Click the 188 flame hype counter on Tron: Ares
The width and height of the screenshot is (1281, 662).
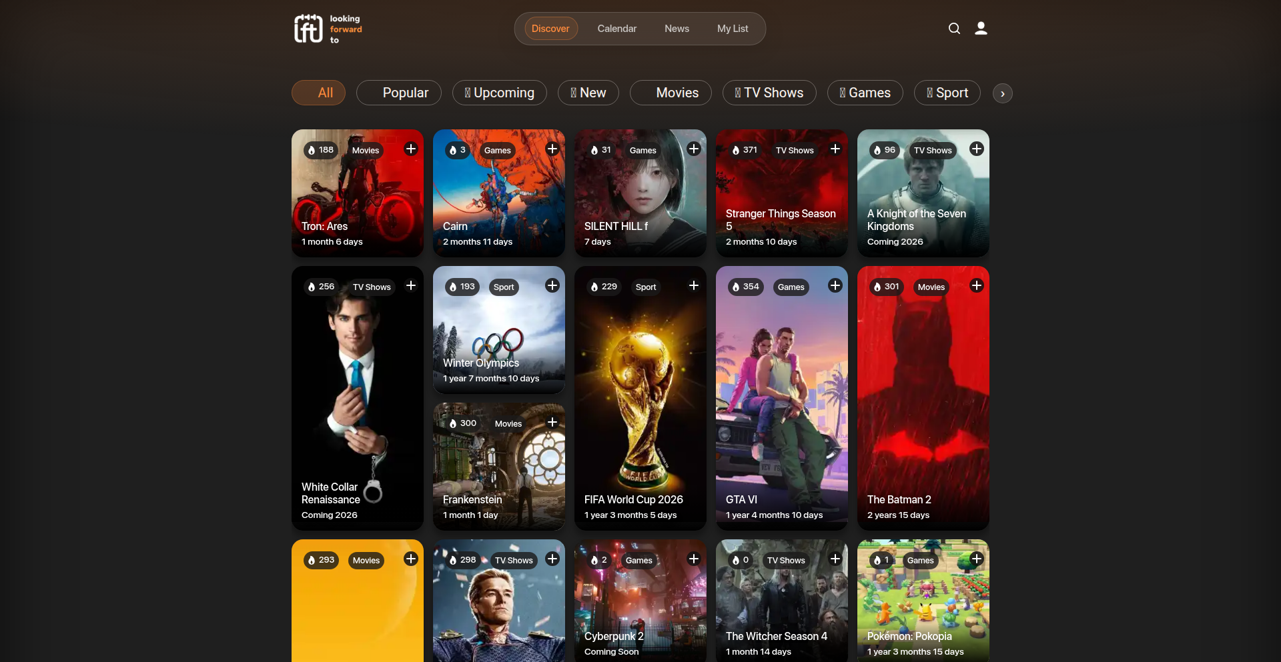[321, 150]
